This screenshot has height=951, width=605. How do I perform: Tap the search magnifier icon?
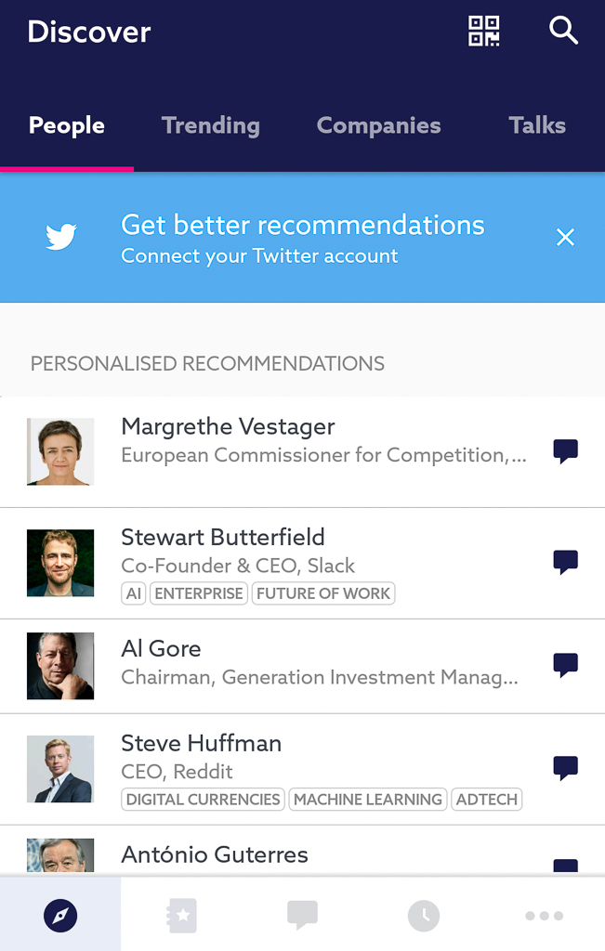click(x=563, y=32)
